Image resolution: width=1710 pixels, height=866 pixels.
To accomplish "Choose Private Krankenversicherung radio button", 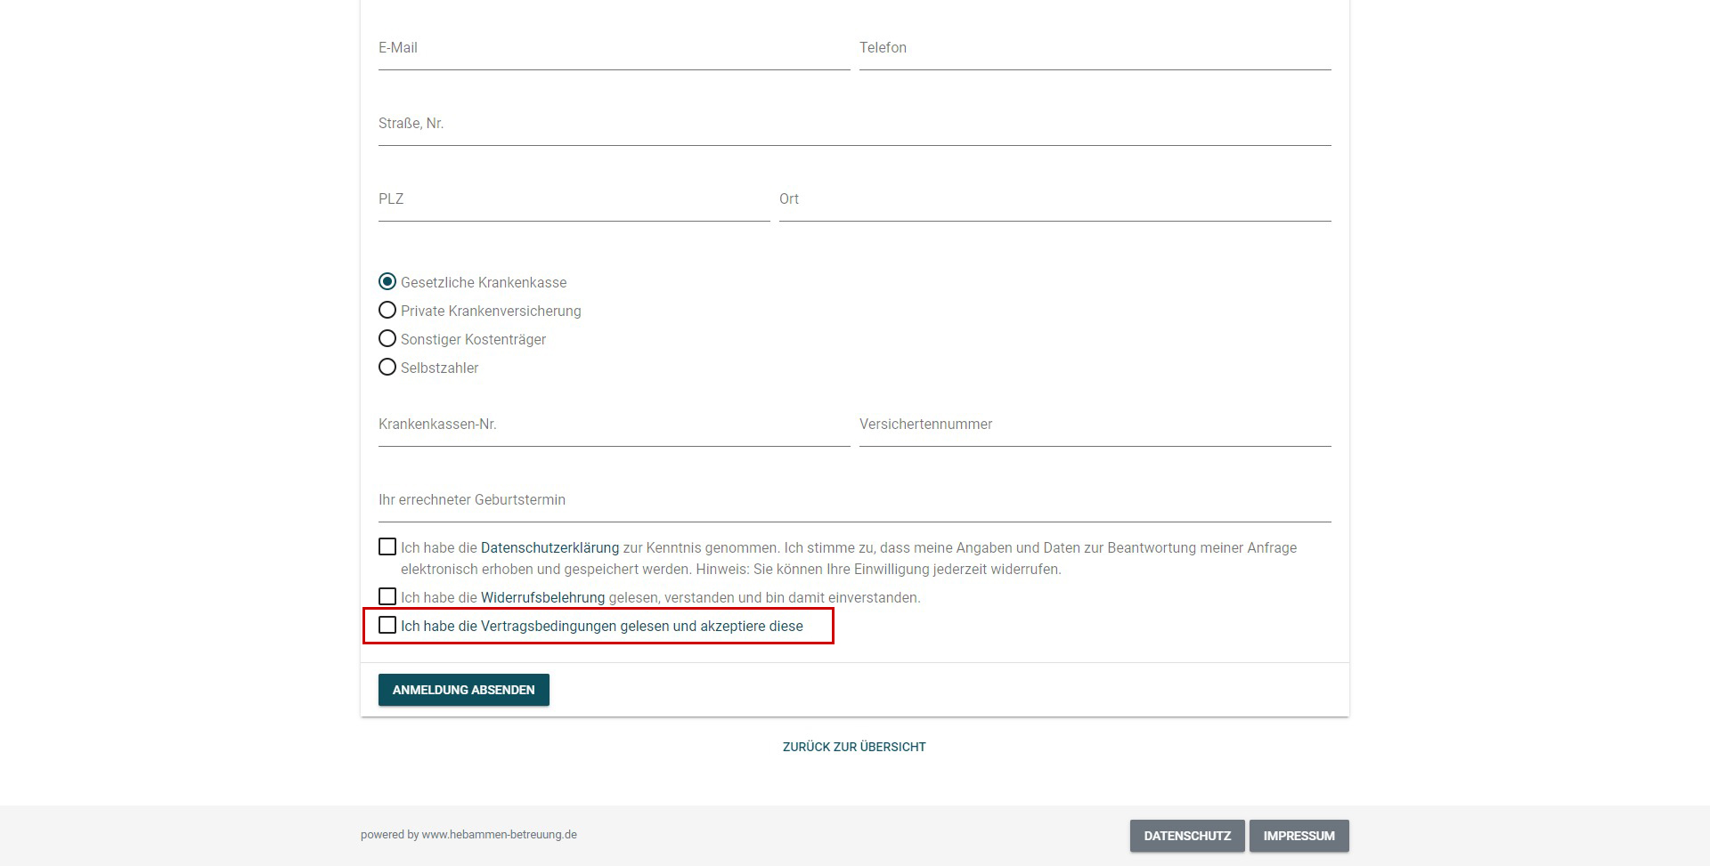I will click(x=387, y=311).
